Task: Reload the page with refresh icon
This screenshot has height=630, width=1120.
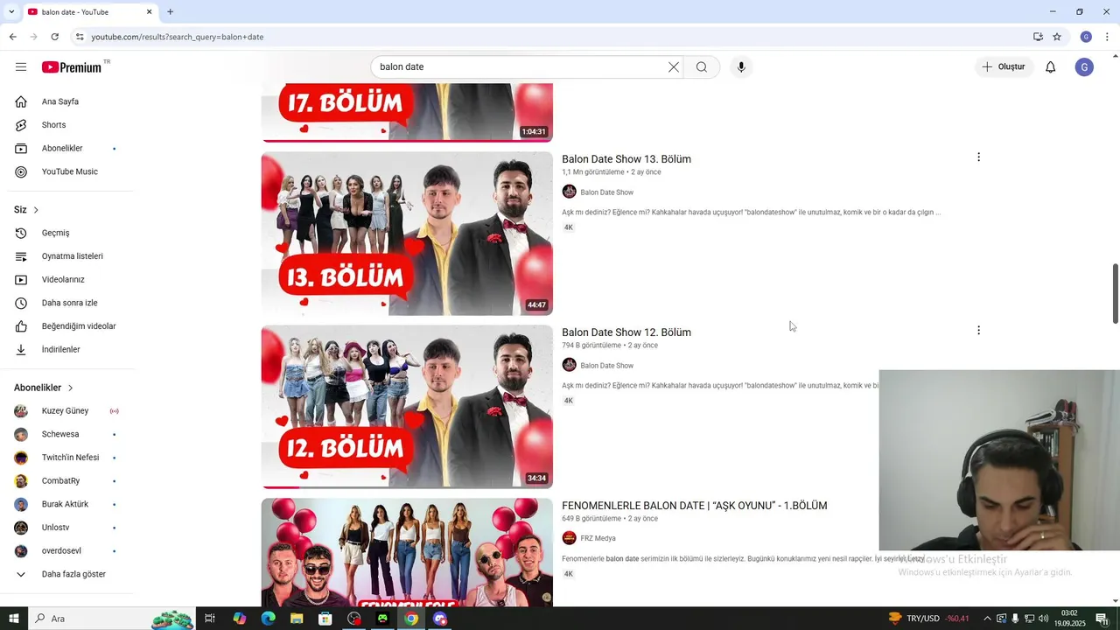Action: pos(54,37)
